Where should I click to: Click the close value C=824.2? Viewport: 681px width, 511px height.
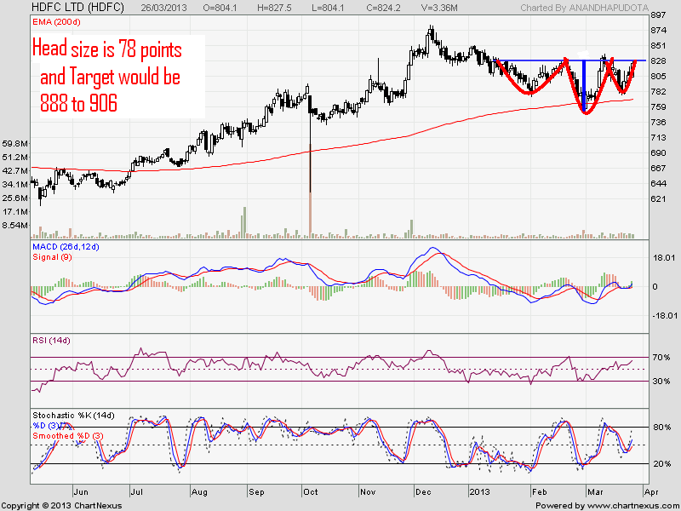pyautogui.click(x=383, y=8)
